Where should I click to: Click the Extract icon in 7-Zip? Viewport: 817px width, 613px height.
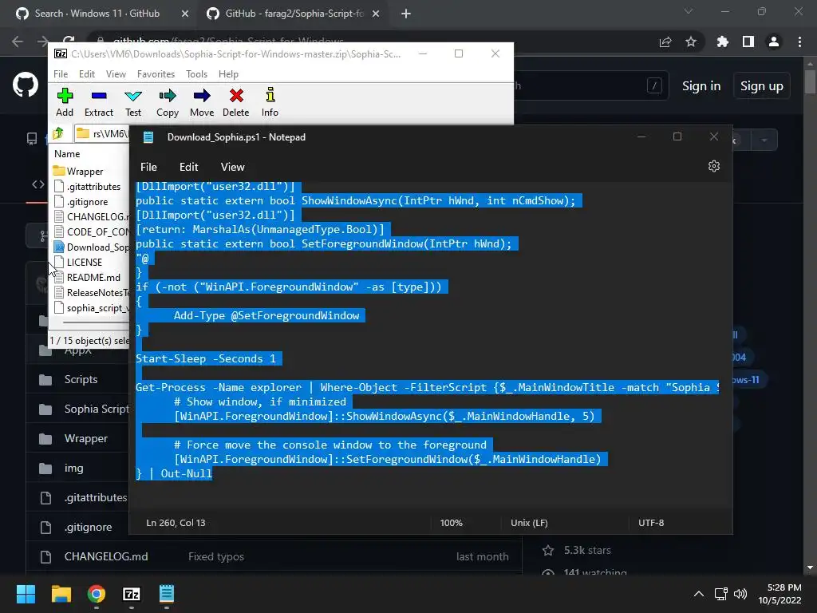point(98,102)
